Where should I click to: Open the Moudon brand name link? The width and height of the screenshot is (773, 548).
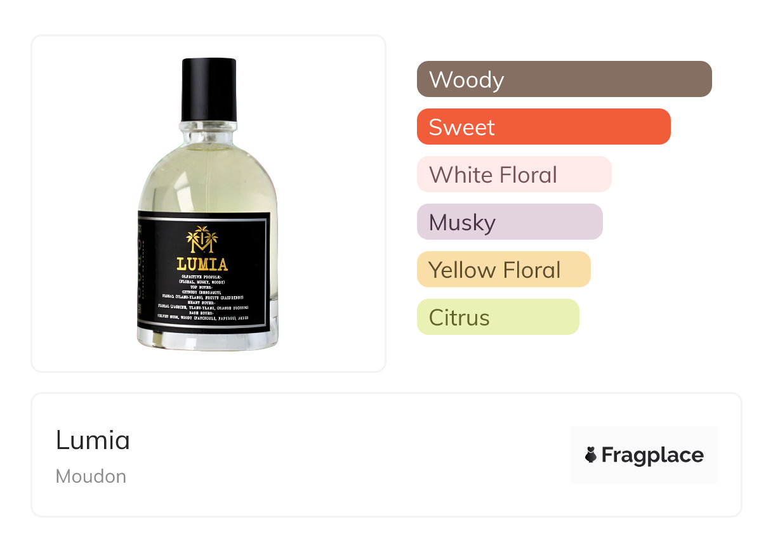click(91, 476)
